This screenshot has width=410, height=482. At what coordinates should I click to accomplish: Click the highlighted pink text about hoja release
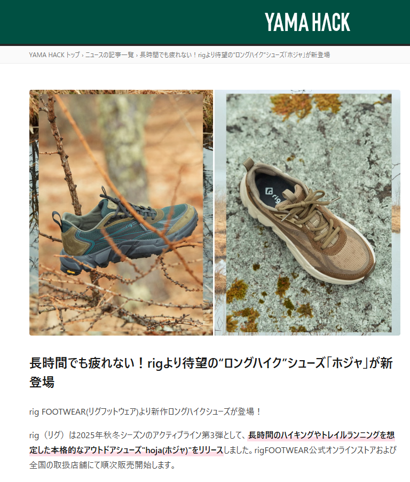(x=212, y=442)
